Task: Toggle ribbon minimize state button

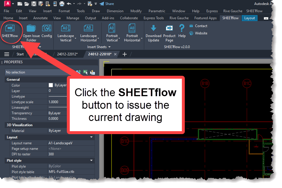Action: [266, 18]
